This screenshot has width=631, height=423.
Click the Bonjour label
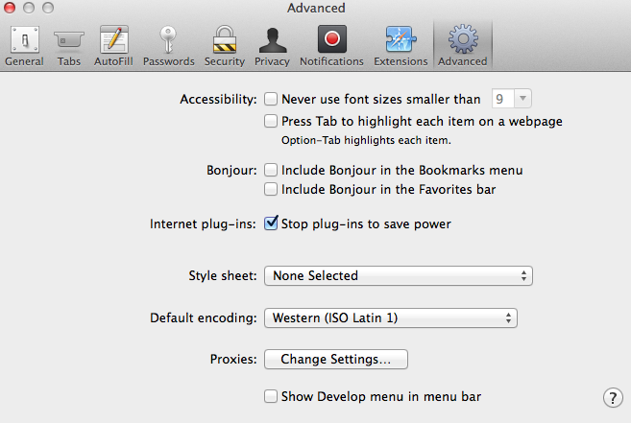pos(231,171)
